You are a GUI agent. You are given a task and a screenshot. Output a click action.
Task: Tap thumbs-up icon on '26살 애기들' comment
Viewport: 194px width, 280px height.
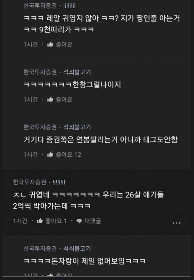point(40,221)
